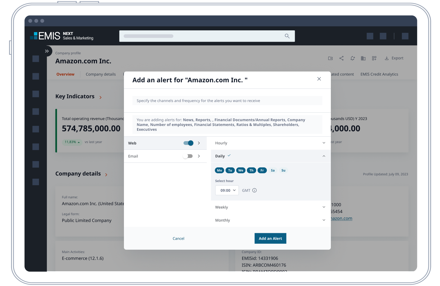440x286 pixels.
Task: Click the share icon in the profile toolbar
Action: [x=341, y=58]
